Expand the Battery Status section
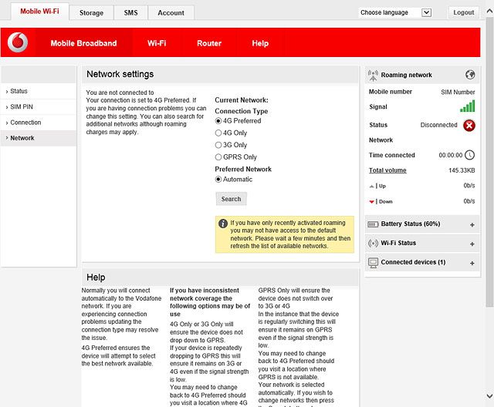The image size is (494, 407). point(472,225)
